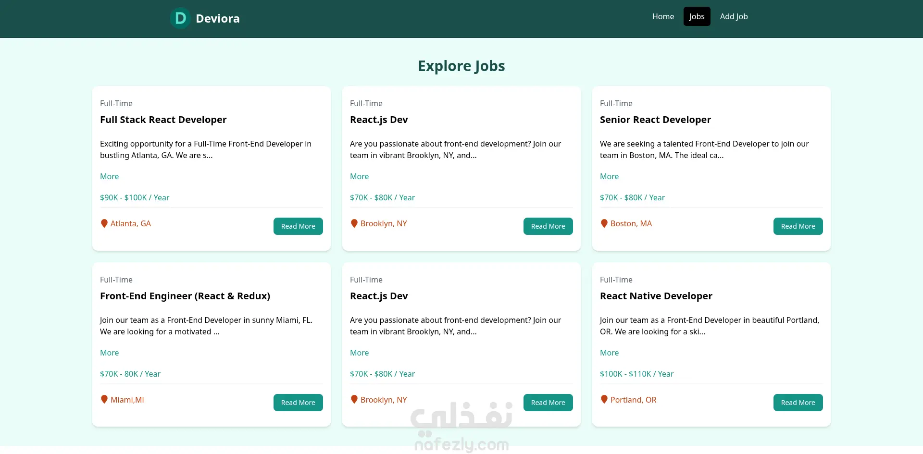Click the Atlanta, GA location pin icon
The width and height of the screenshot is (923, 454).
click(104, 223)
